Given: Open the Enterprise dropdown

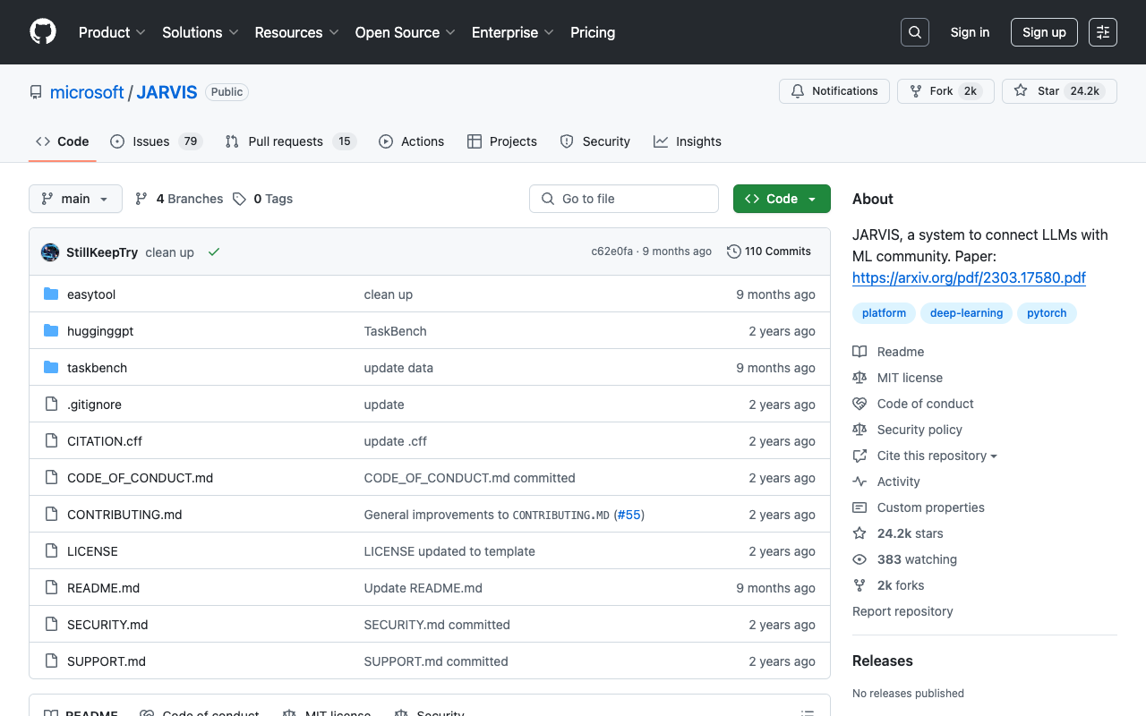Looking at the screenshot, I should tap(513, 32).
